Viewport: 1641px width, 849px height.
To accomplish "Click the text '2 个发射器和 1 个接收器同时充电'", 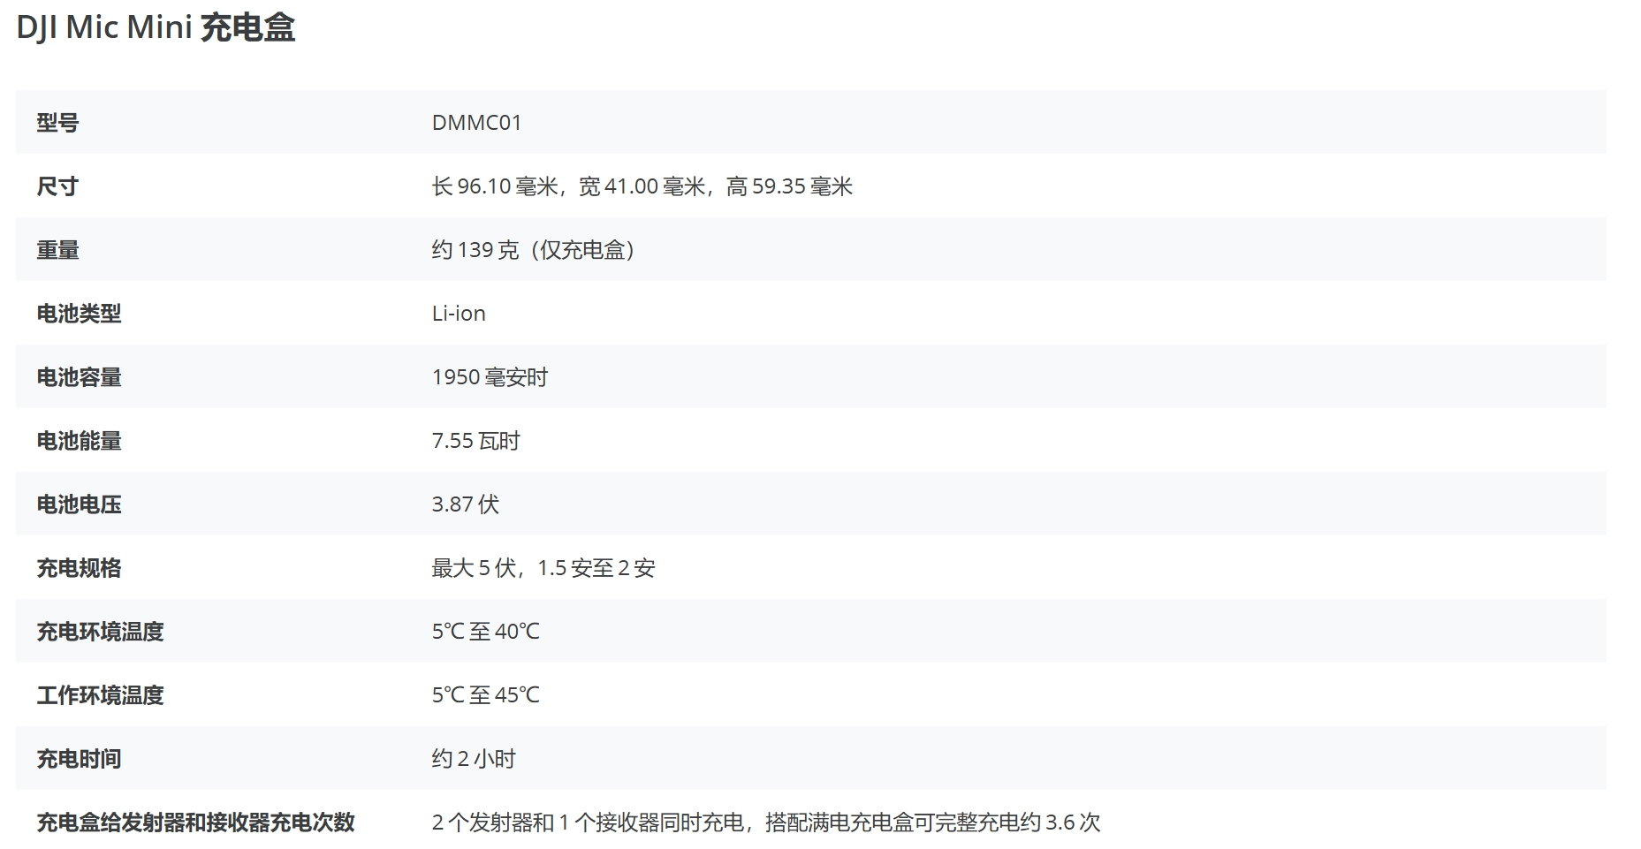I will (x=588, y=822).
